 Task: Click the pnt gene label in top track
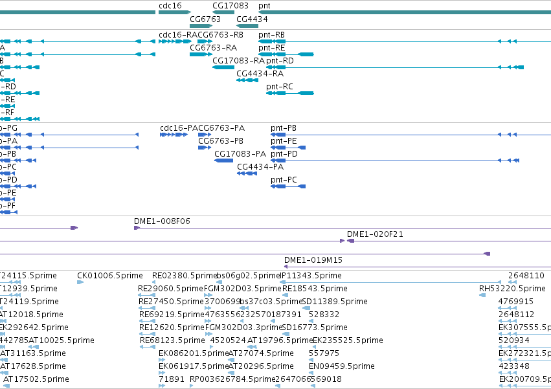[x=264, y=6]
